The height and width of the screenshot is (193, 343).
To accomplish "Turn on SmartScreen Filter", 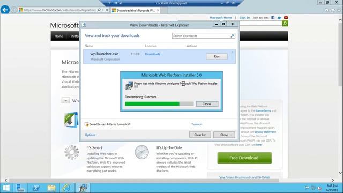I will tap(197, 124).
